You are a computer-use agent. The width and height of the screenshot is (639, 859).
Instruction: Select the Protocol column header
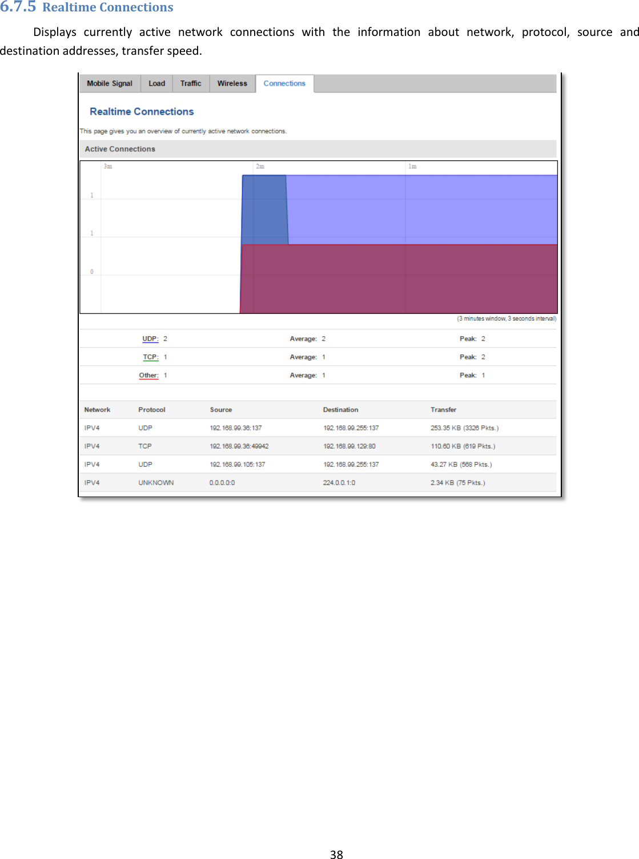152,409
